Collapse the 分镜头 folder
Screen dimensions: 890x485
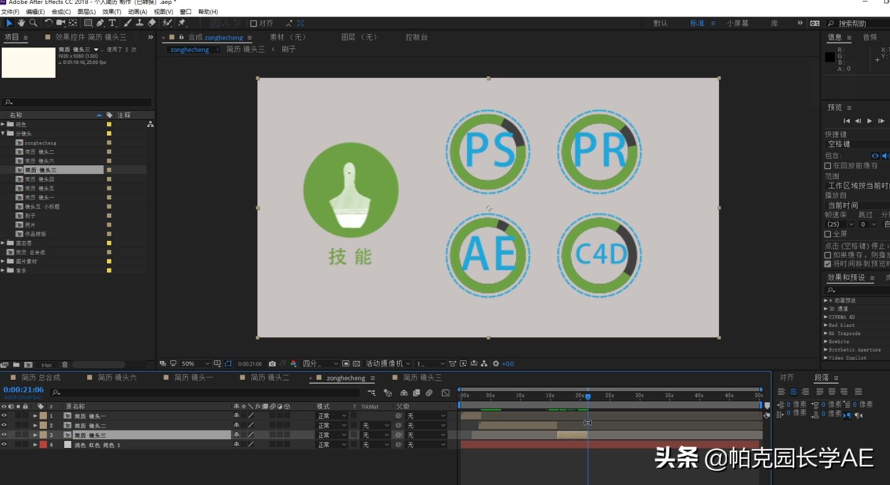pos(3,133)
